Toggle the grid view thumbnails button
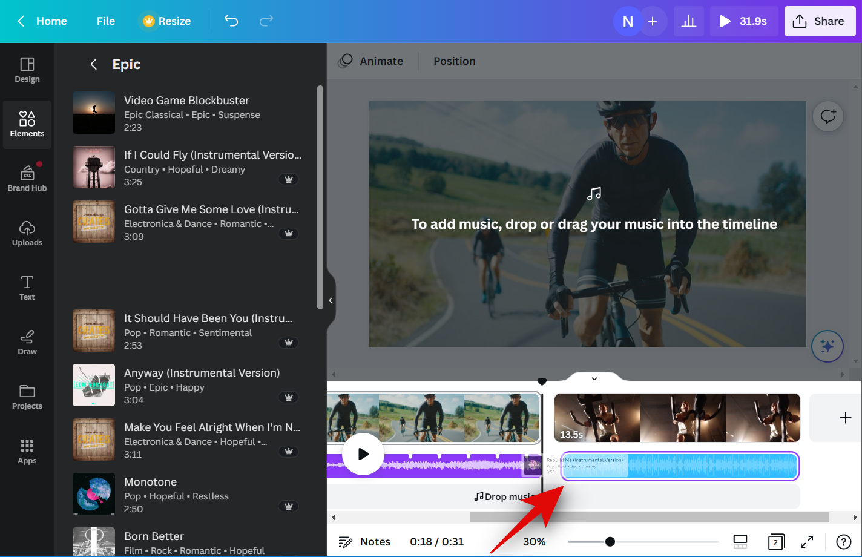This screenshot has width=862, height=557. [740, 541]
